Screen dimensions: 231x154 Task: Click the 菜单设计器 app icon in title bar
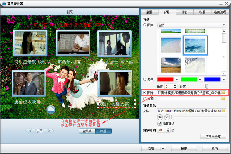coord(4,3)
